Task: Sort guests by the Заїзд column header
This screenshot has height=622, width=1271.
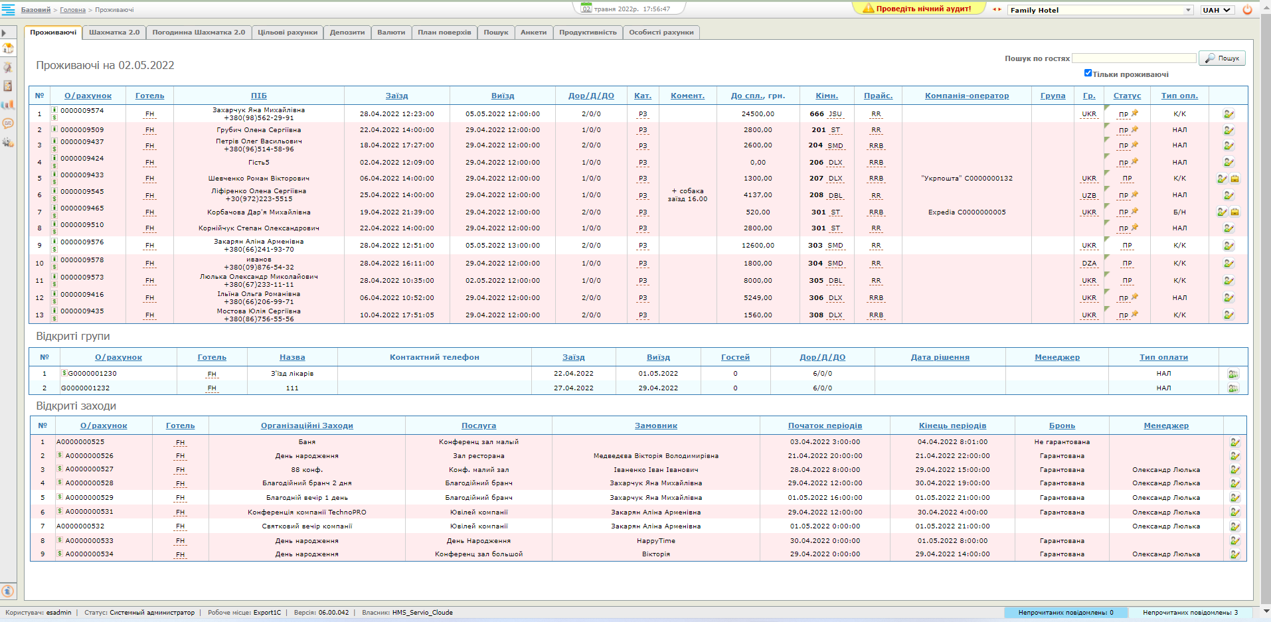Action: click(x=396, y=96)
